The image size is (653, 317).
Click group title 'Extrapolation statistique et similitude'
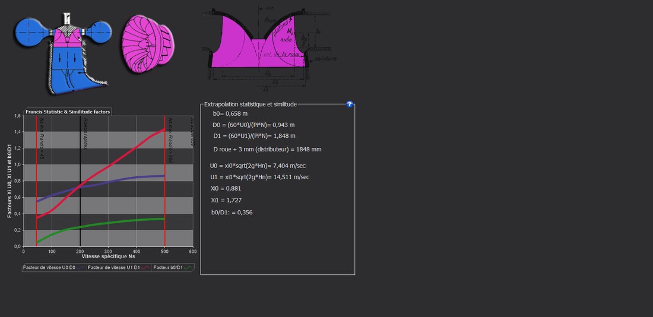251,104
